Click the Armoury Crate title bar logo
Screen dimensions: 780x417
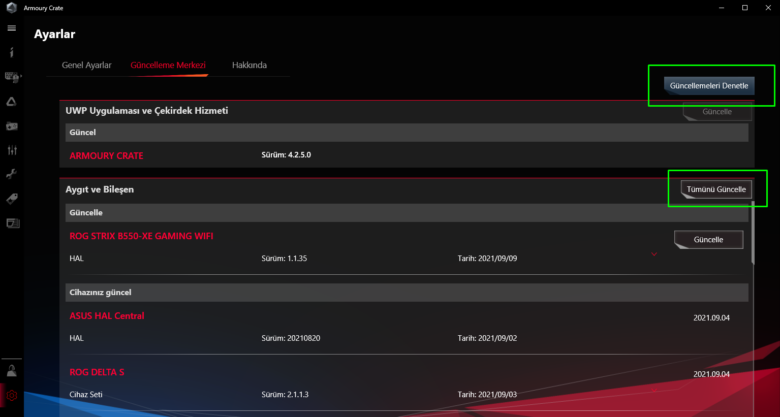click(12, 8)
